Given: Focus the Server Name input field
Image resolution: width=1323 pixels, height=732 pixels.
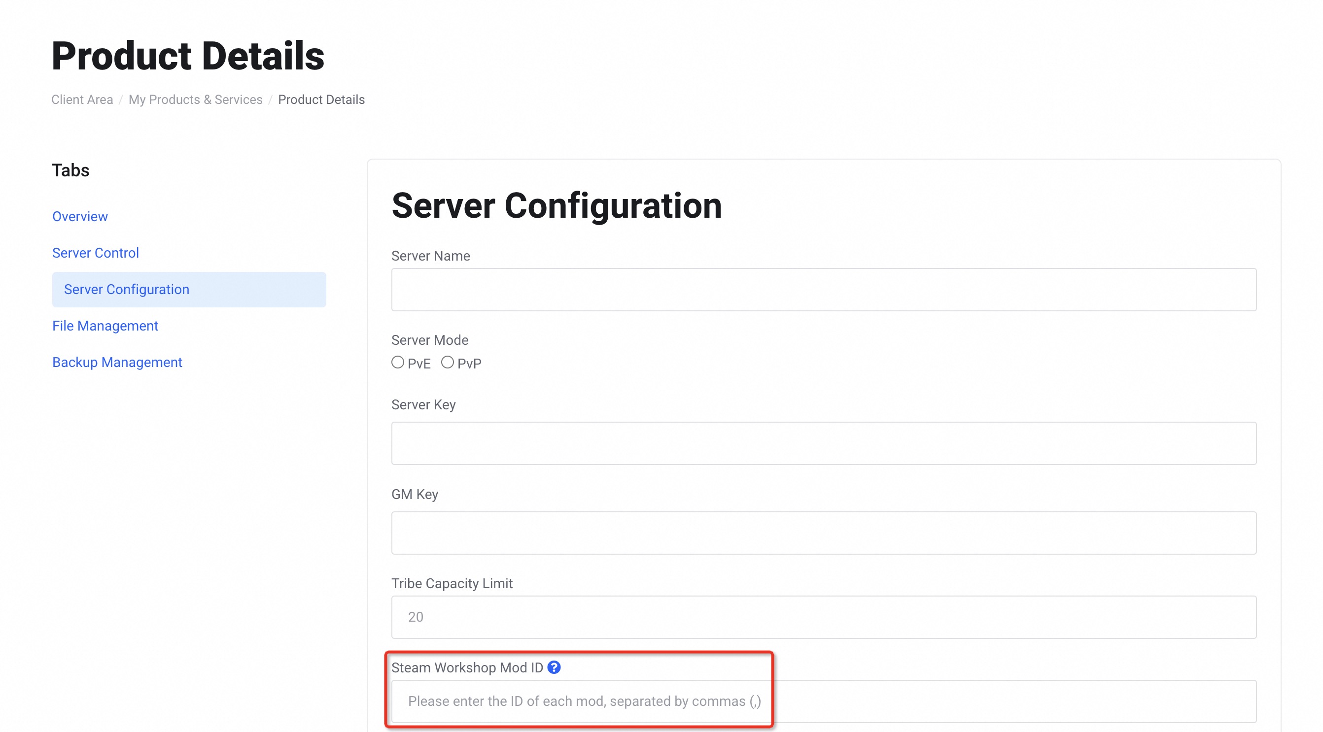Looking at the screenshot, I should 823,290.
